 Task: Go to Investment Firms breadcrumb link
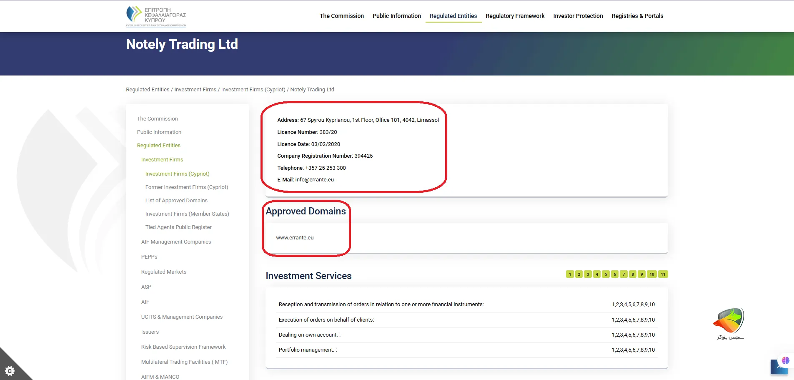pyautogui.click(x=195, y=90)
